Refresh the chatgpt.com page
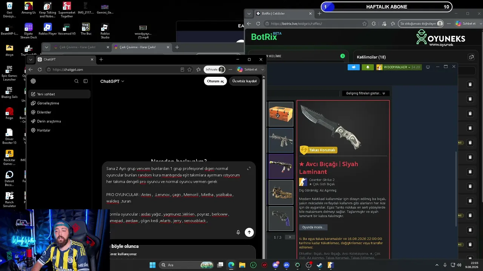 (x=40, y=70)
